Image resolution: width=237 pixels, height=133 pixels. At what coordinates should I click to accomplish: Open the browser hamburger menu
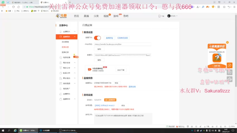point(234,7)
